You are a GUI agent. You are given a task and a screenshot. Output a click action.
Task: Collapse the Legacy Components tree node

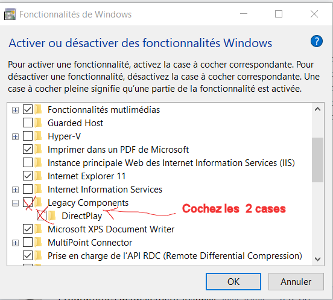pyautogui.click(x=15, y=203)
